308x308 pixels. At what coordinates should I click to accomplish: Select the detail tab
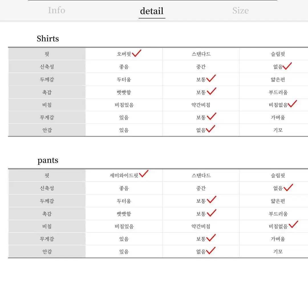(152, 11)
